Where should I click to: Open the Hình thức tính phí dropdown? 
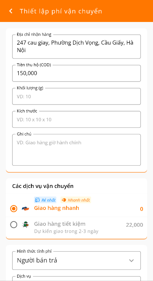click(76, 261)
